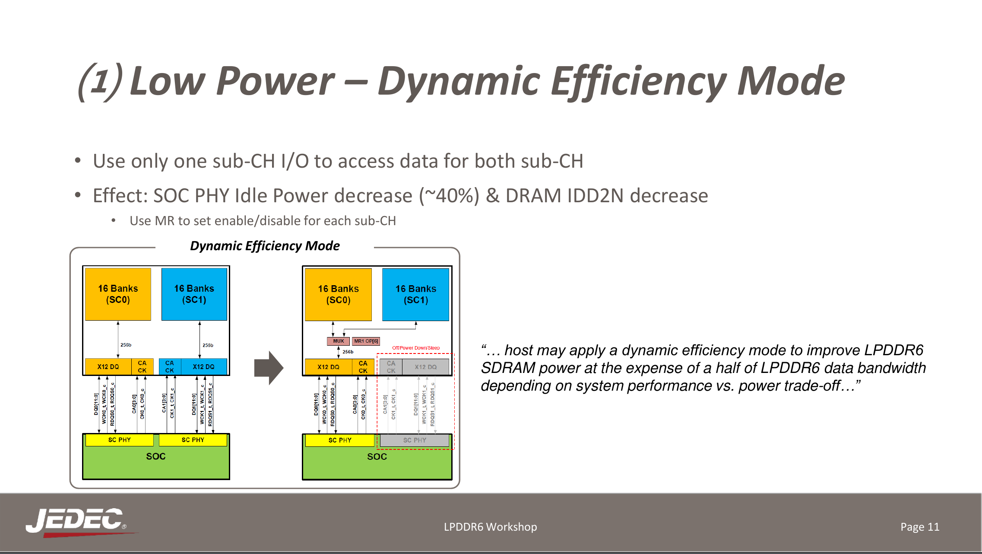Viewport: 982px width, 554px height.
Task: Click the 'Dynamic Efficiency Mode' diagram heading
Action: coord(264,246)
